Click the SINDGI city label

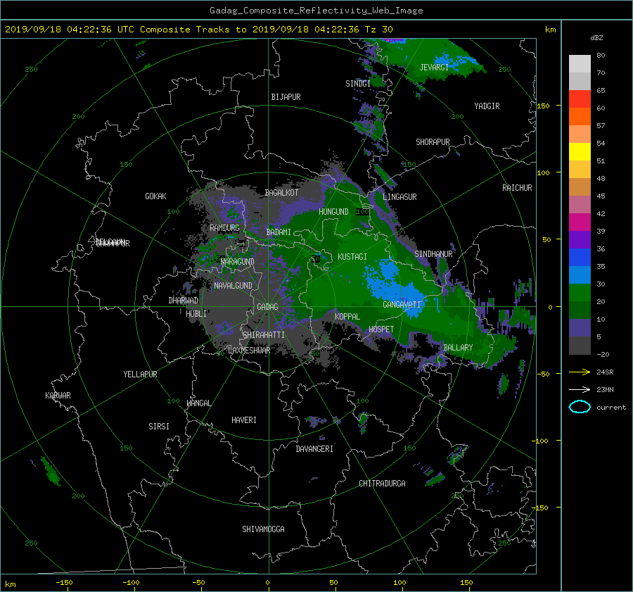[358, 84]
